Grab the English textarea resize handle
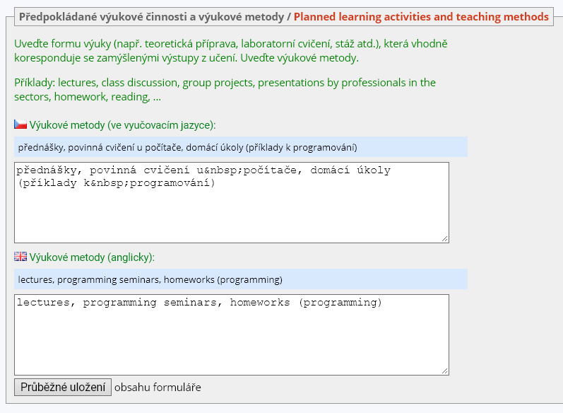Screen dimensions: 563x413 click(x=444, y=371)
